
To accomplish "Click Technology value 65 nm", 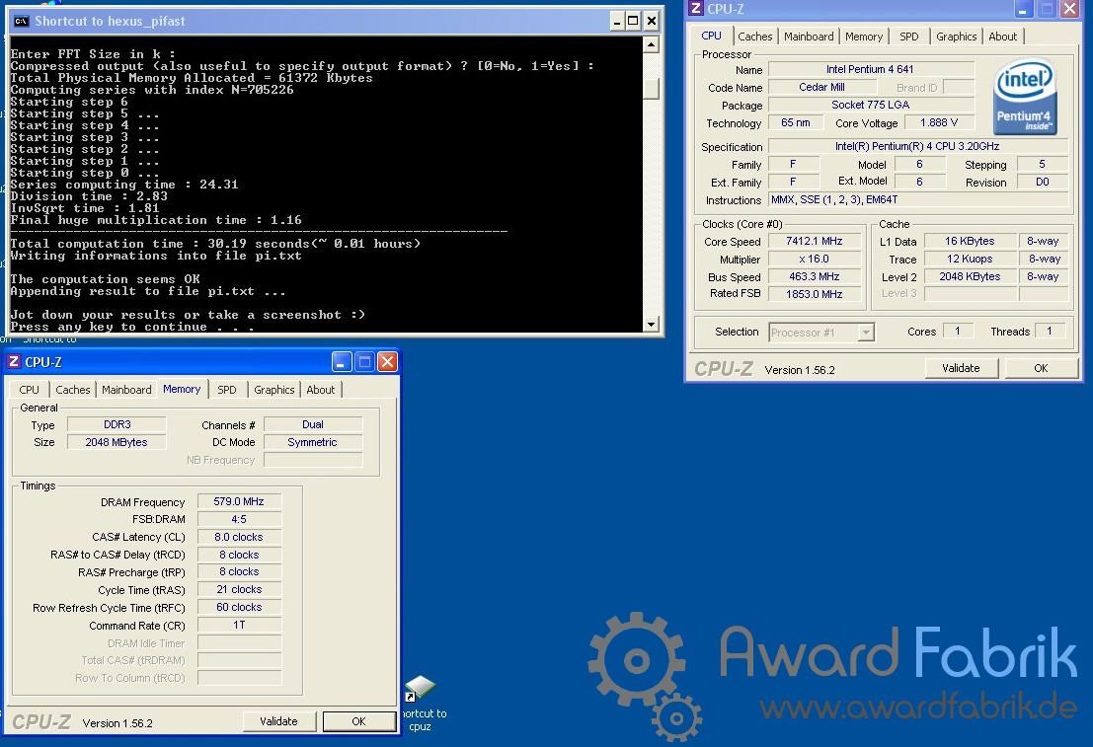I will pyautogui.click(x=796, y=122).
